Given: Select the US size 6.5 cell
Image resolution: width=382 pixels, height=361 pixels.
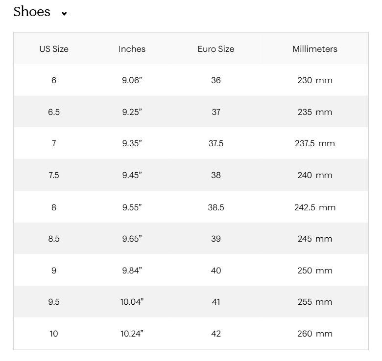Looking at the screenshot, I should pos(54,112).
